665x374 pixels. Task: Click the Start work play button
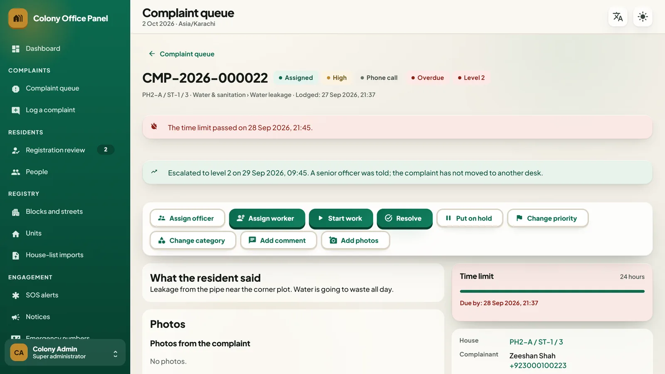click(x=341, y=218)
